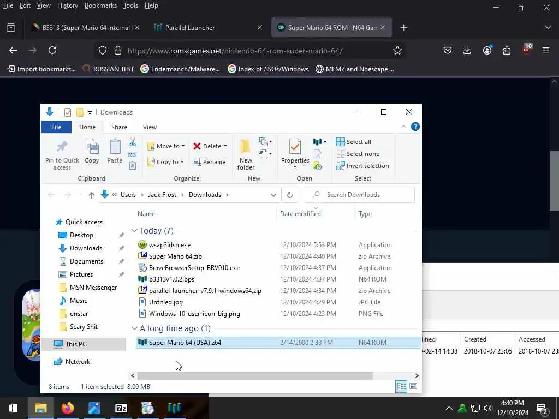Open the Move to dropdown

pyautogui.click(x=166, y=146)
